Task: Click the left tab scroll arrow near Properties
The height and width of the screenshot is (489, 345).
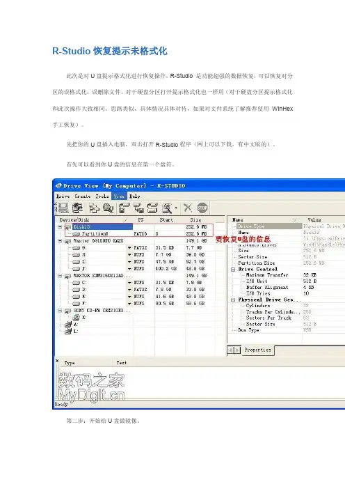Action: coord(231,350)
